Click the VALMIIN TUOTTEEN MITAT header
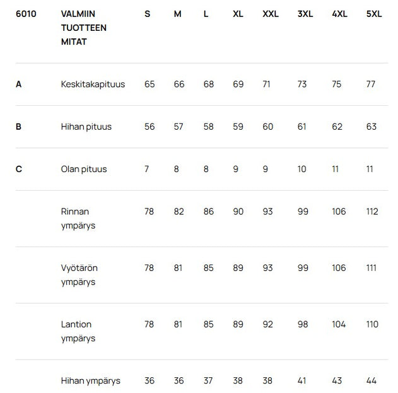 point(83,28)
